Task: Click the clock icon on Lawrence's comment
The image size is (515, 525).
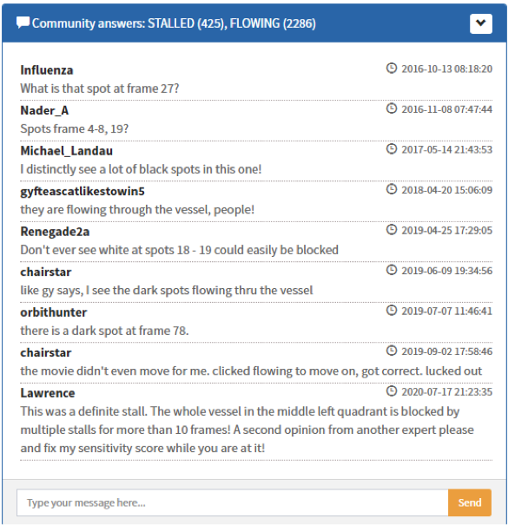Action: (391, 391)
